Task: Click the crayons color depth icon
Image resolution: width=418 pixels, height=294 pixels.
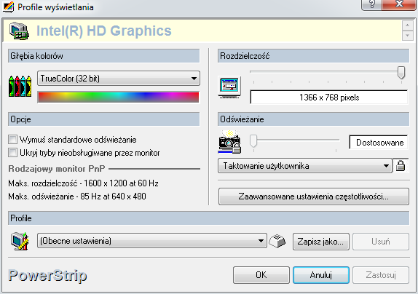Action: click(x=20, y=86)
